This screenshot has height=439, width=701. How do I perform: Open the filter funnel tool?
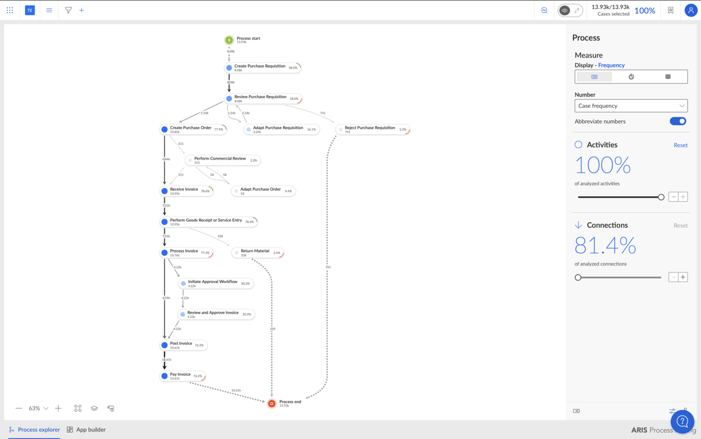68,10
